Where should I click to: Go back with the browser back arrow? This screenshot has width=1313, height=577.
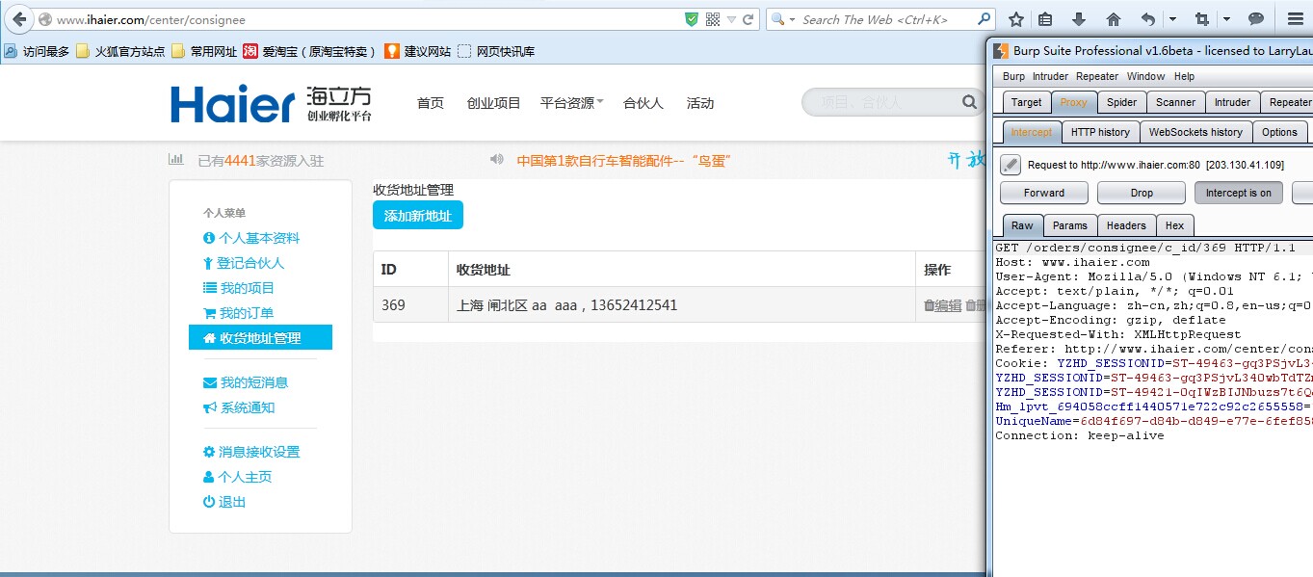pos(18,19)
